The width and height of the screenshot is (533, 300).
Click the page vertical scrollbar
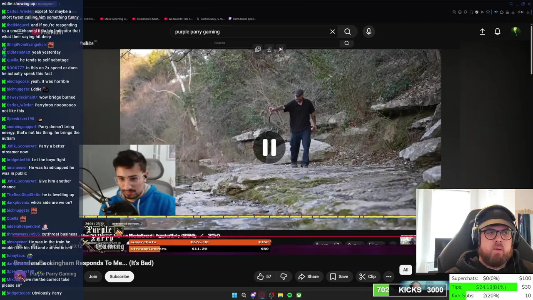[531, 50]
